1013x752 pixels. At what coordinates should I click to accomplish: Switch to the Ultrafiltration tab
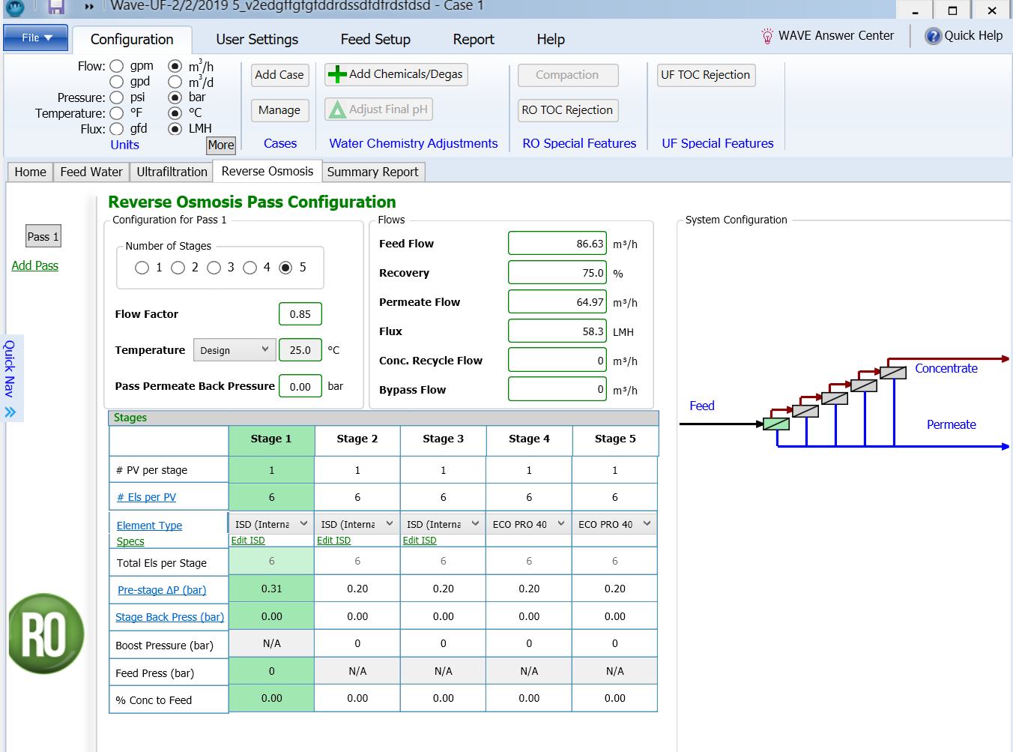(x=172, y=172)
